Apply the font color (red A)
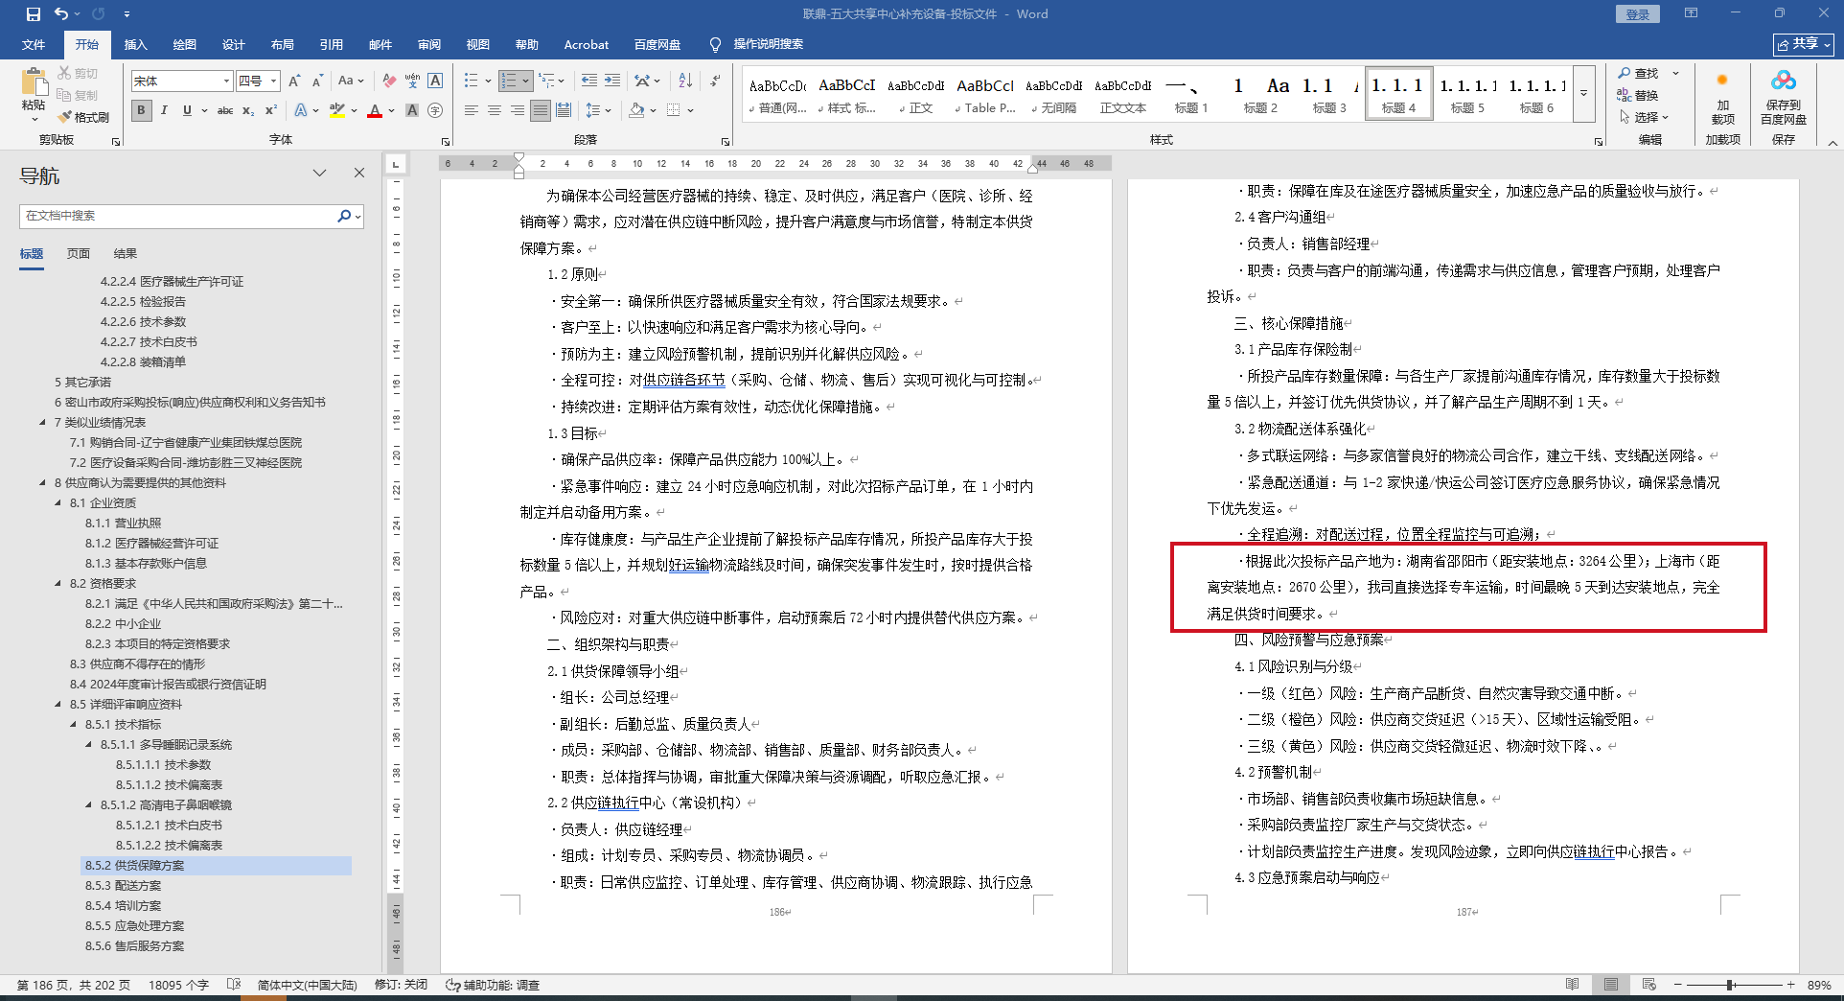This screenshot has width=1844, height=1001. point(374,110)
